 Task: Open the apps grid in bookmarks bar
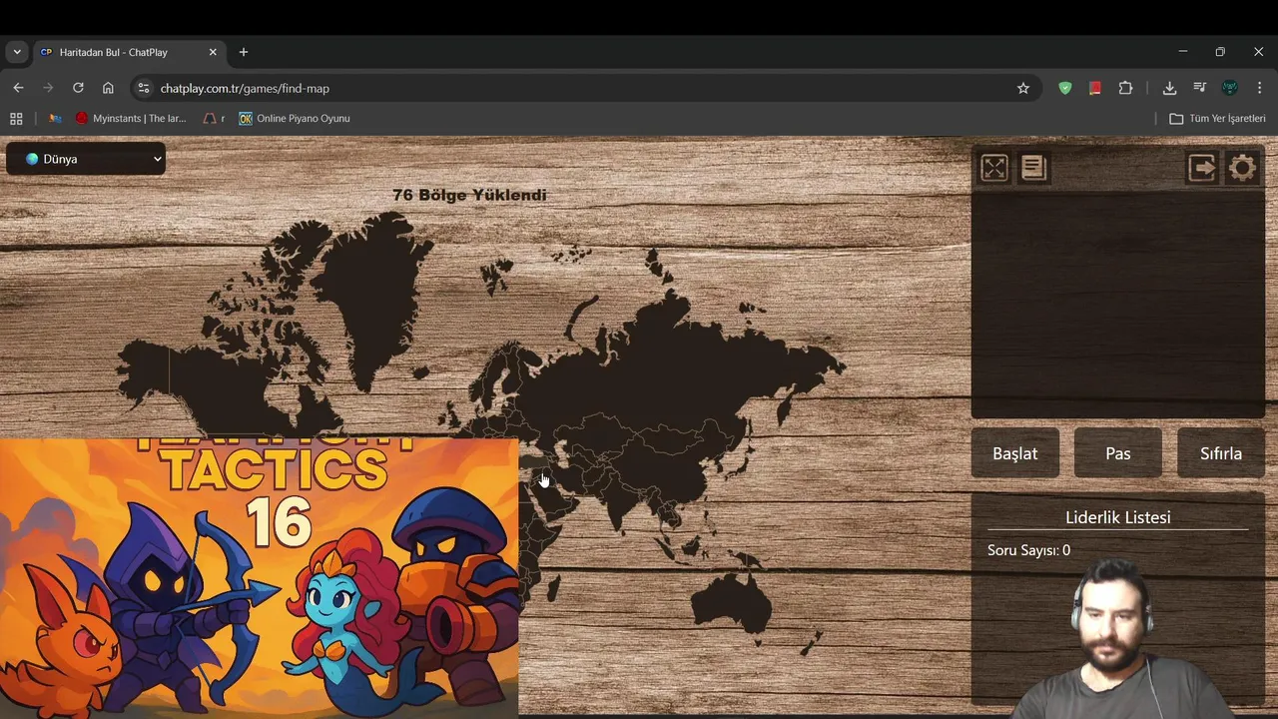[x=16, y=118]
